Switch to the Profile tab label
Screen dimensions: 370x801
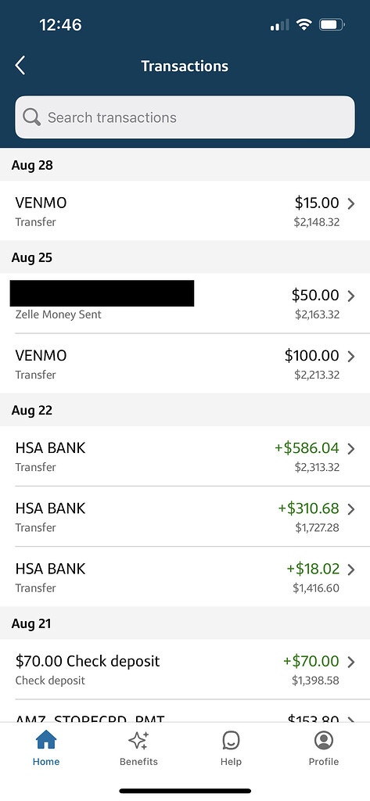(x=324, y=762)
